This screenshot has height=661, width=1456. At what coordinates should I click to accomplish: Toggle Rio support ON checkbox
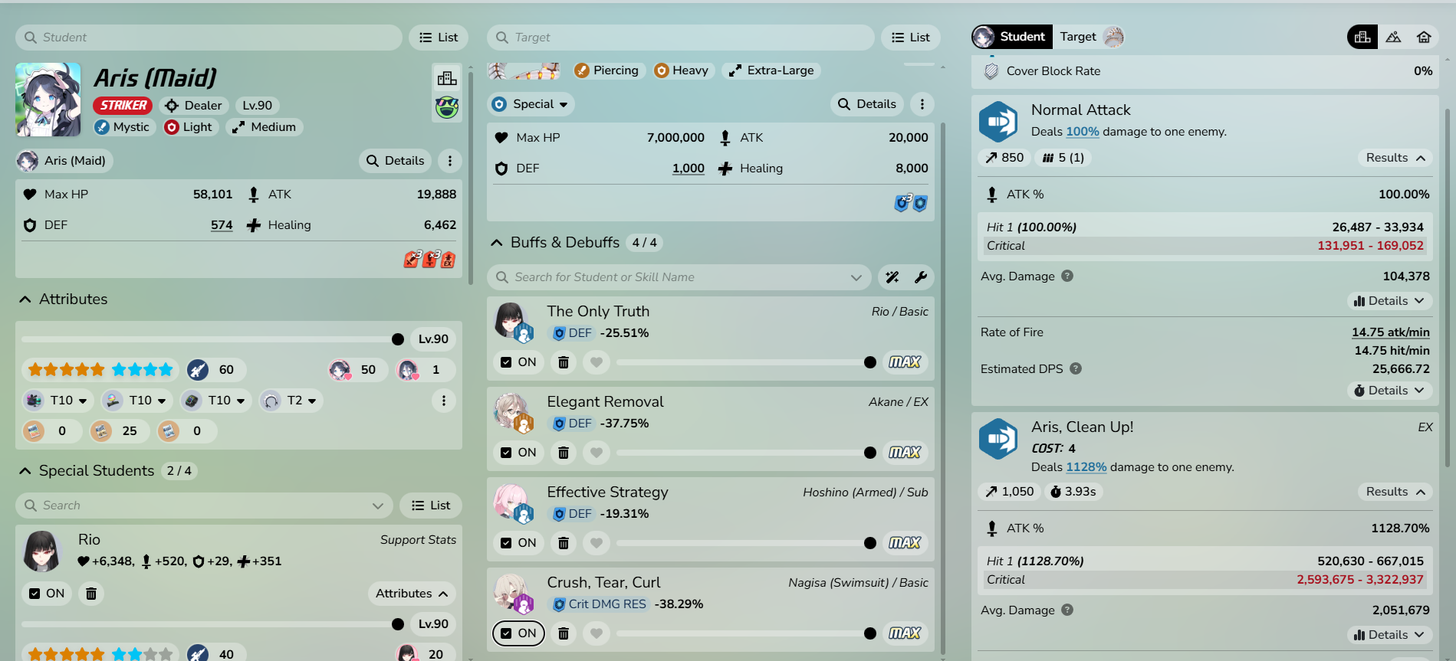tap(47, 594)
